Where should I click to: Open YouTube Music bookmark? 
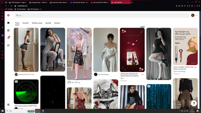(x=20, y=9)
